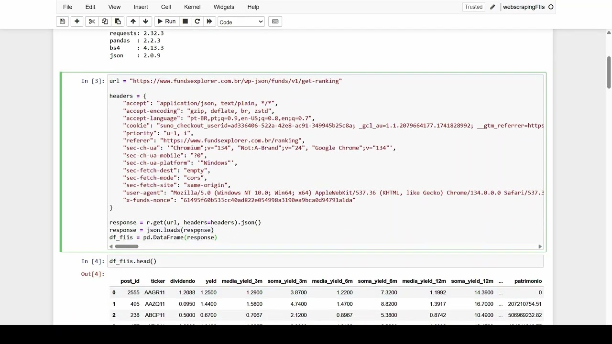Click the soma_yield_6m column header

click(377, 281)
